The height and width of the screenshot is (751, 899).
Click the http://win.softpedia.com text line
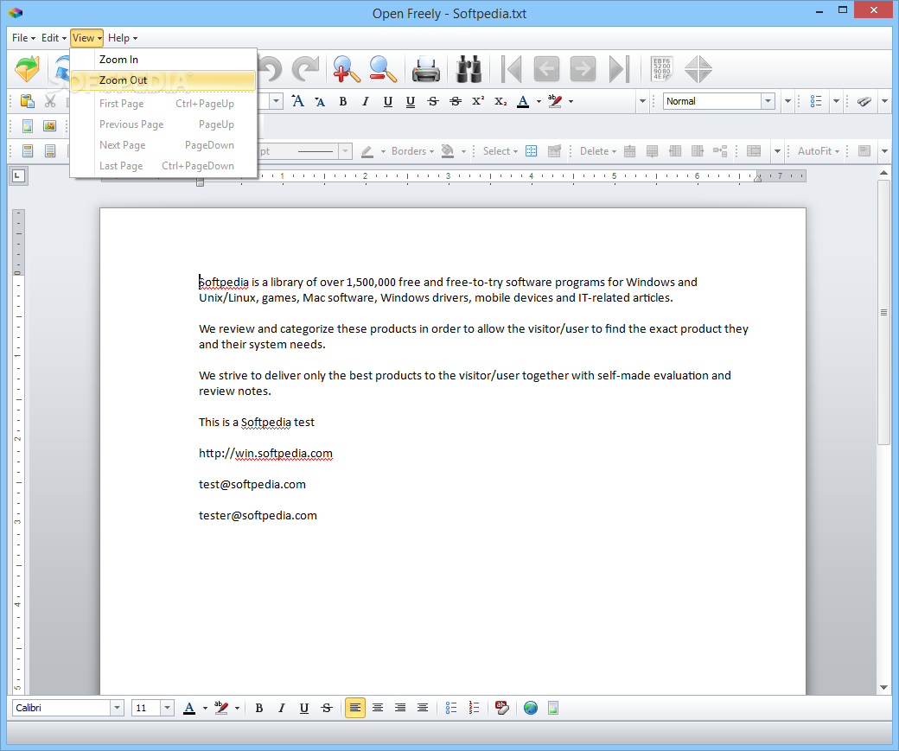(265, 454)
